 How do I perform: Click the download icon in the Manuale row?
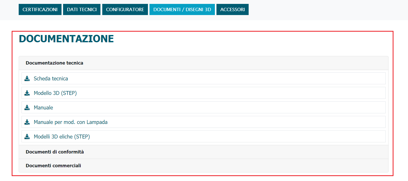[x=27, y=108]
